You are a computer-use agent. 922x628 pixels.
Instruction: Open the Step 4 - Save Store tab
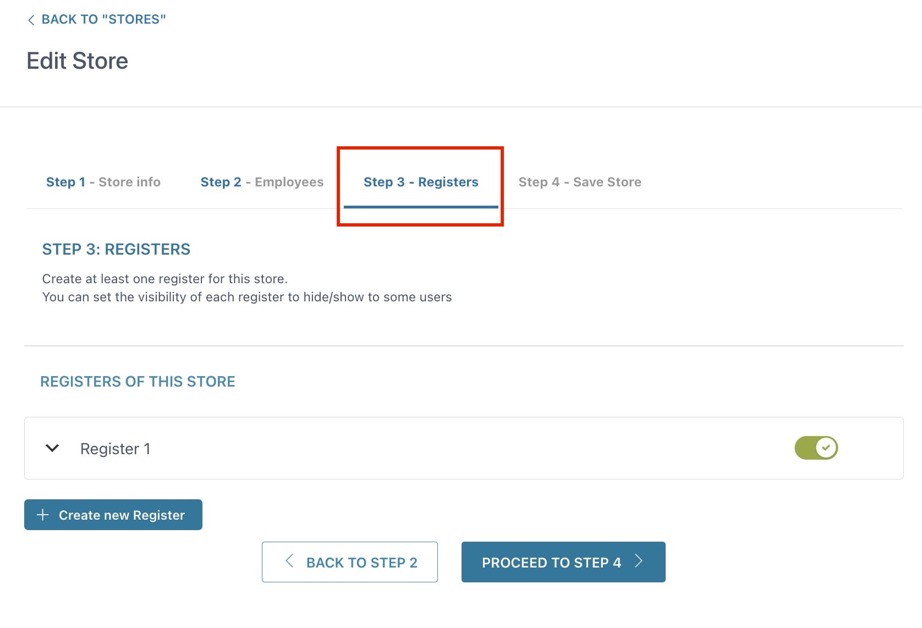580,182
